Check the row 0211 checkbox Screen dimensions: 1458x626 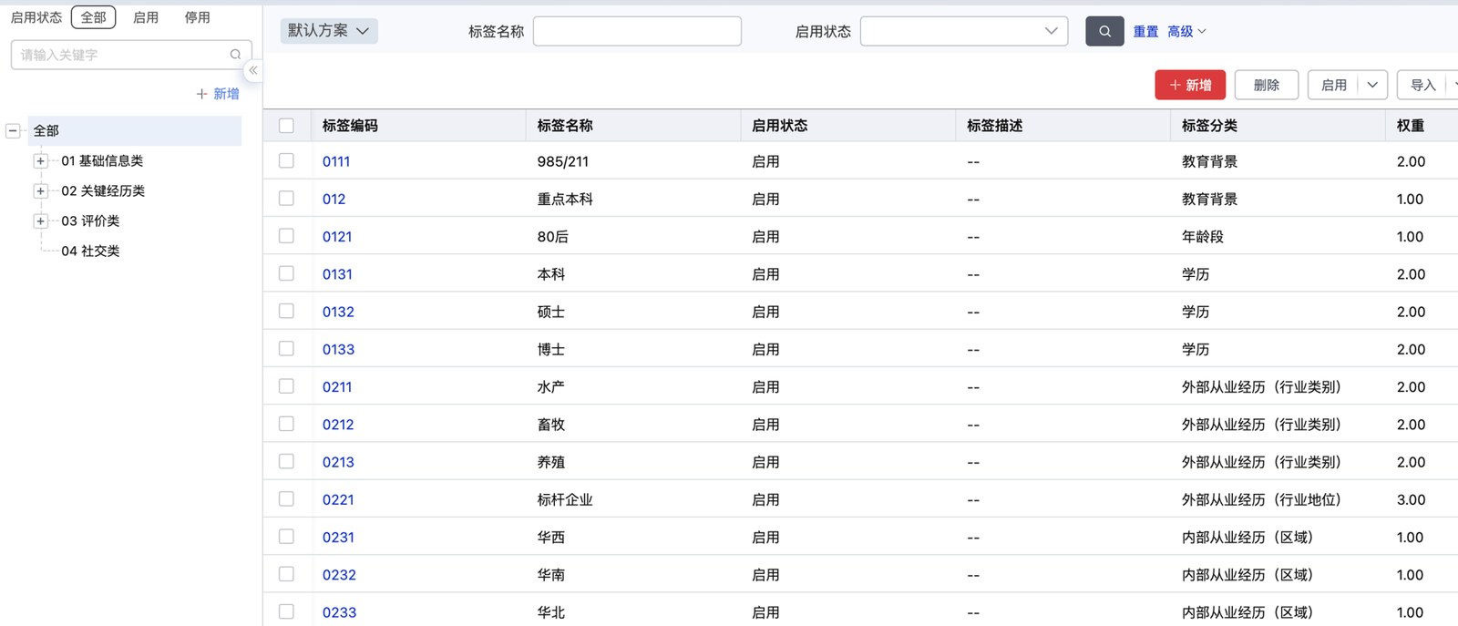[x=286, y=386]
